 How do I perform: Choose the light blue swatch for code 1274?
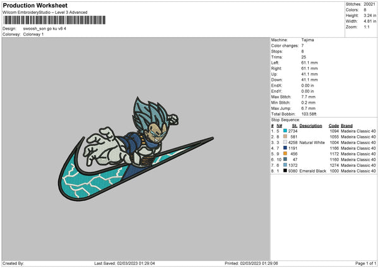[286, 165]
